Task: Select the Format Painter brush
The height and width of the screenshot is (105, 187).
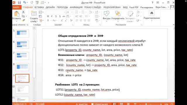Action: [23, 20]
